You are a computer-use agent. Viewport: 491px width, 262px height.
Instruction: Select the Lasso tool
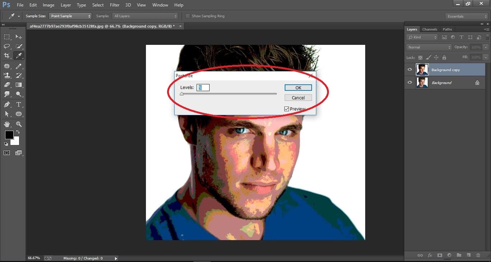[x=7, y=46]
